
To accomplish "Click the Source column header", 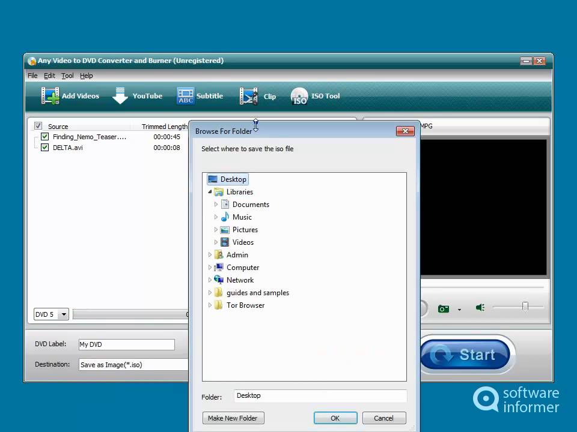I will point(58,127).
